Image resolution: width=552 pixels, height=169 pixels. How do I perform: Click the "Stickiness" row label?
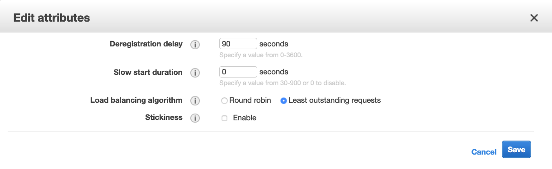pyautogui.click(x=164, y=118)
